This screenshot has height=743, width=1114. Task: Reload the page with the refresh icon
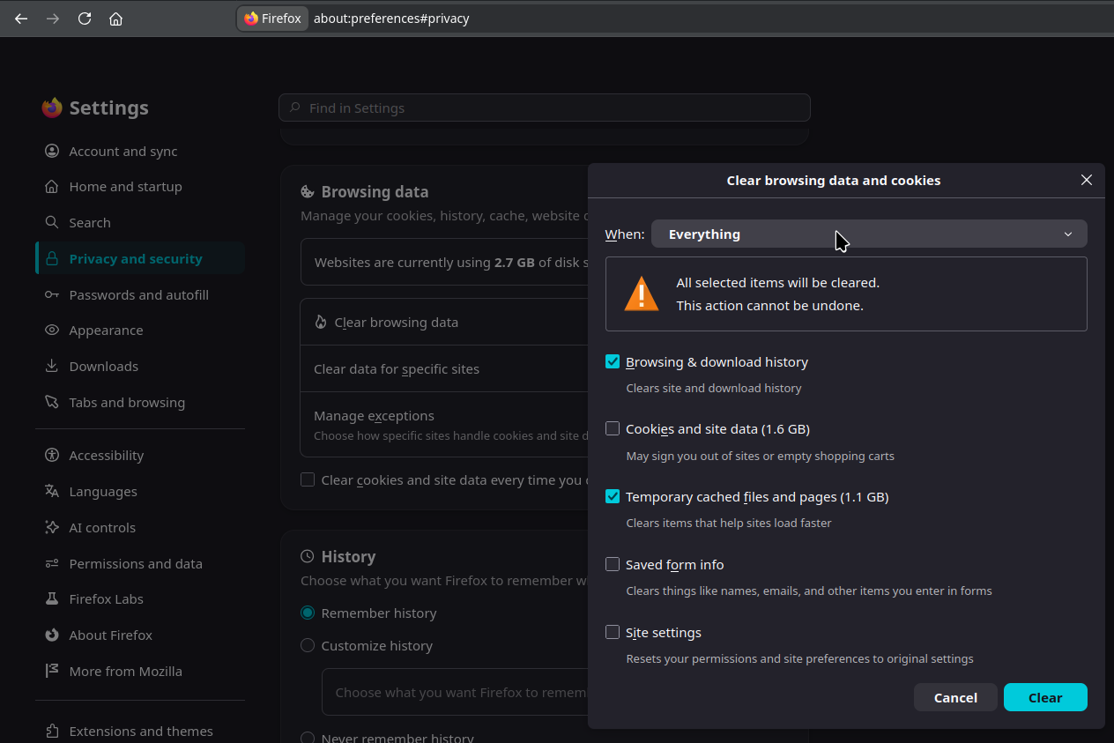tap(85, 19)
